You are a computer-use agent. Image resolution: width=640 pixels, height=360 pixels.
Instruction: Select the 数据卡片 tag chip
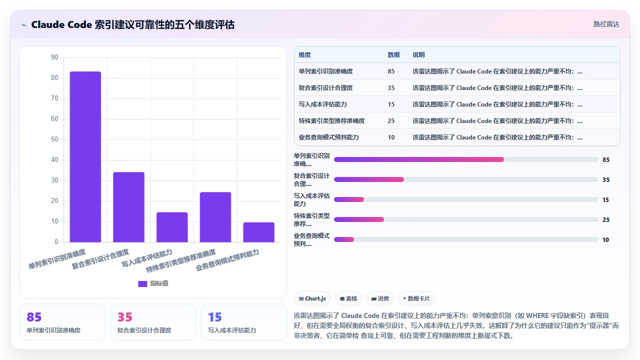click(x=416, y=298)
